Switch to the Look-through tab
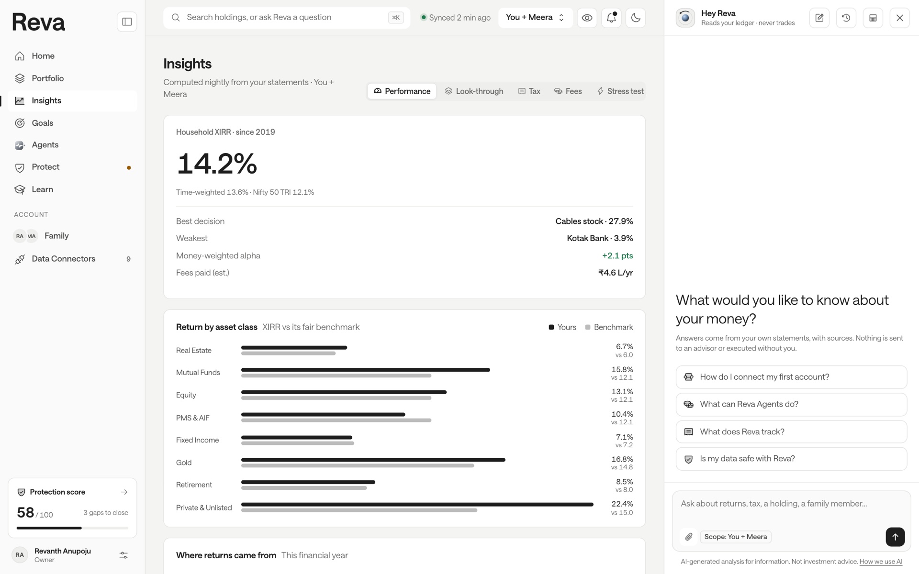 474,91
